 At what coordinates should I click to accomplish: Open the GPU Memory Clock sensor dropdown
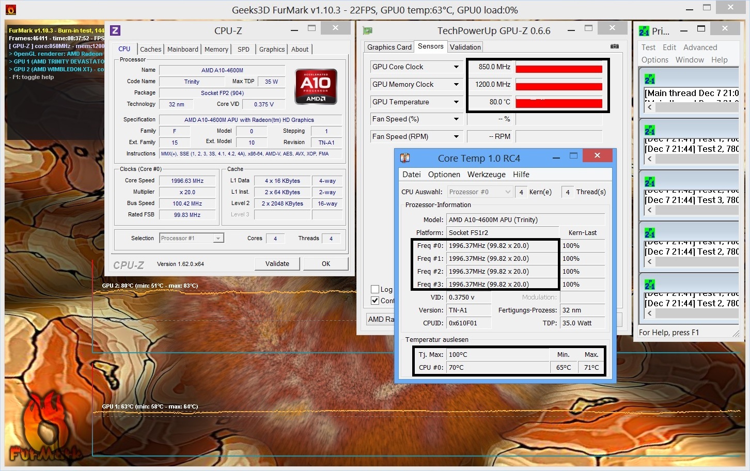coord(456,84)
